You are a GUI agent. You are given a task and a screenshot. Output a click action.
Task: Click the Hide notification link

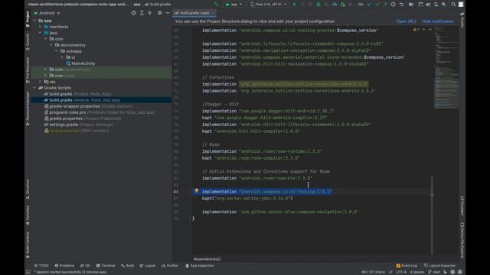click(x=437, y=21)
